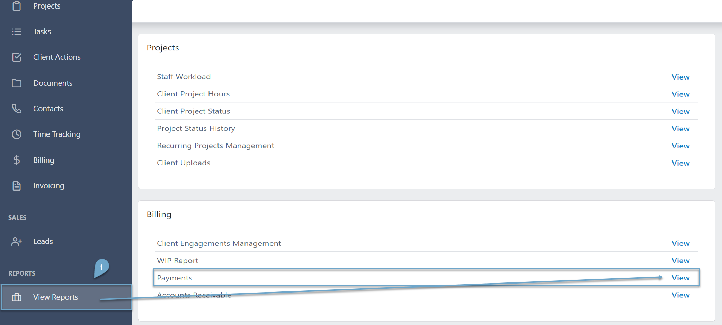This screenshot has height=325, width=722.
Task: View the Client Uploads report
Action: (x=680, y=163)
